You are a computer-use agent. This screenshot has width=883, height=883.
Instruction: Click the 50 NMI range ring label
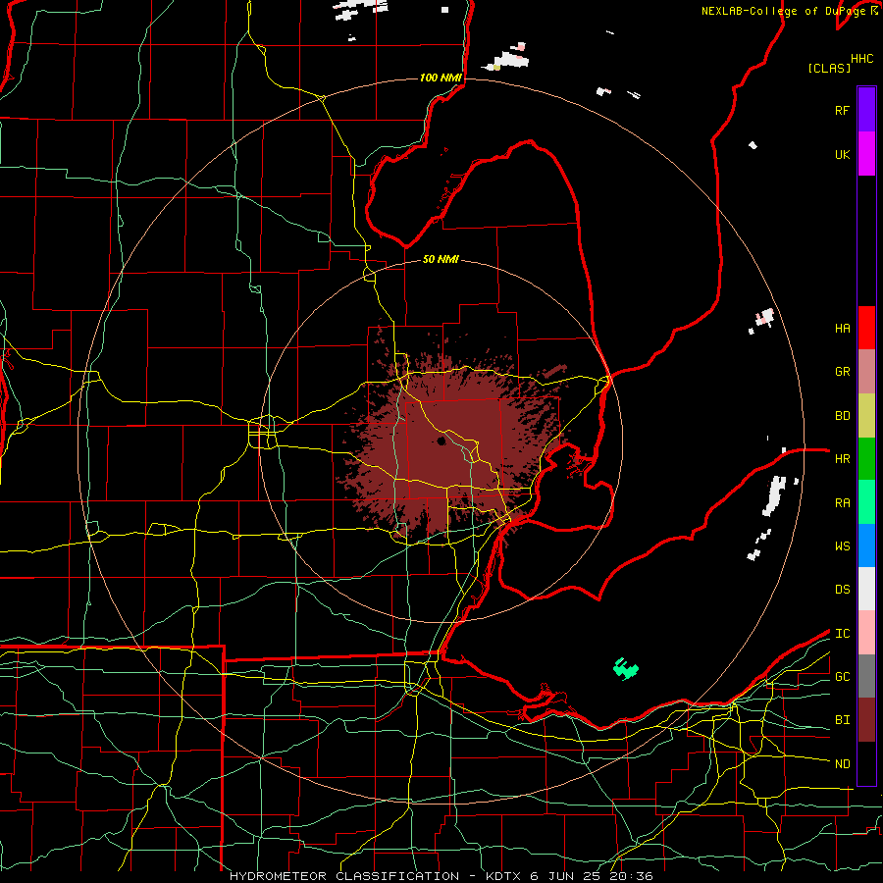[x=441, y=259]
